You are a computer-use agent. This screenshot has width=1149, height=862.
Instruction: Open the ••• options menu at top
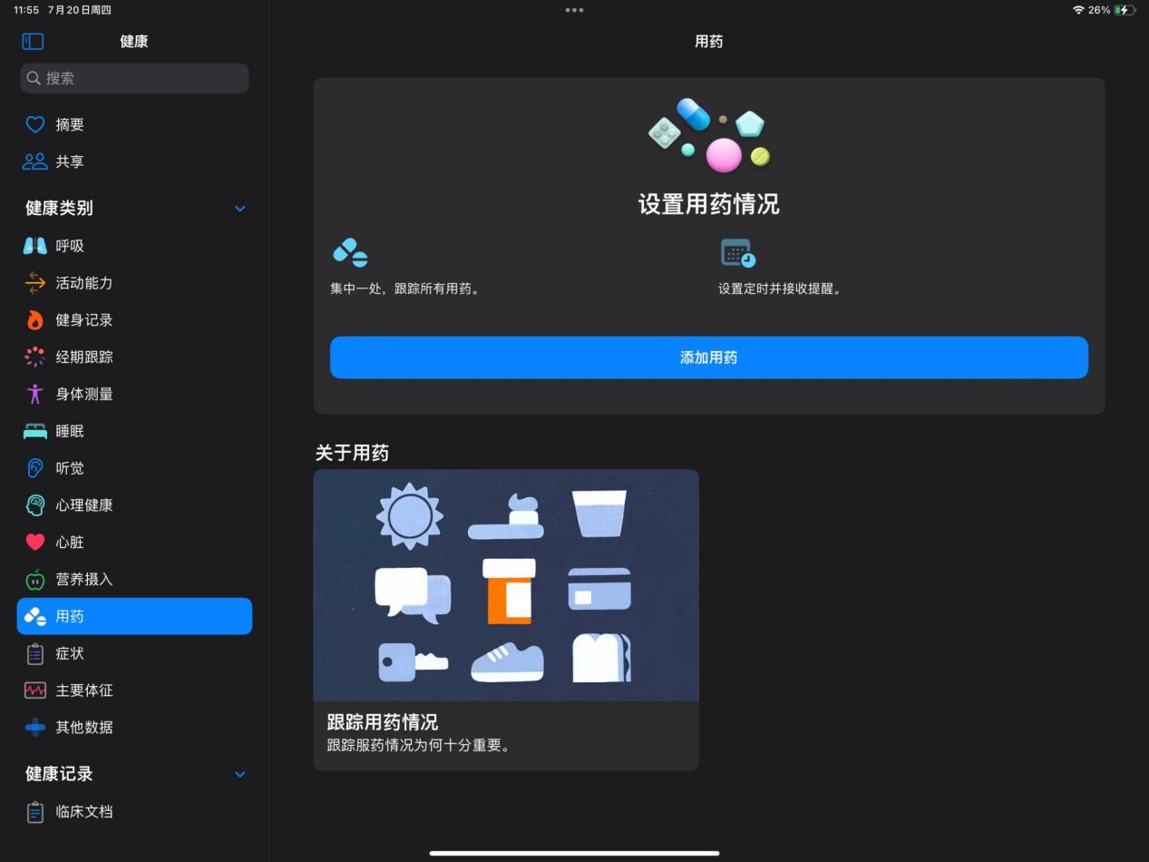click(574, 10)
